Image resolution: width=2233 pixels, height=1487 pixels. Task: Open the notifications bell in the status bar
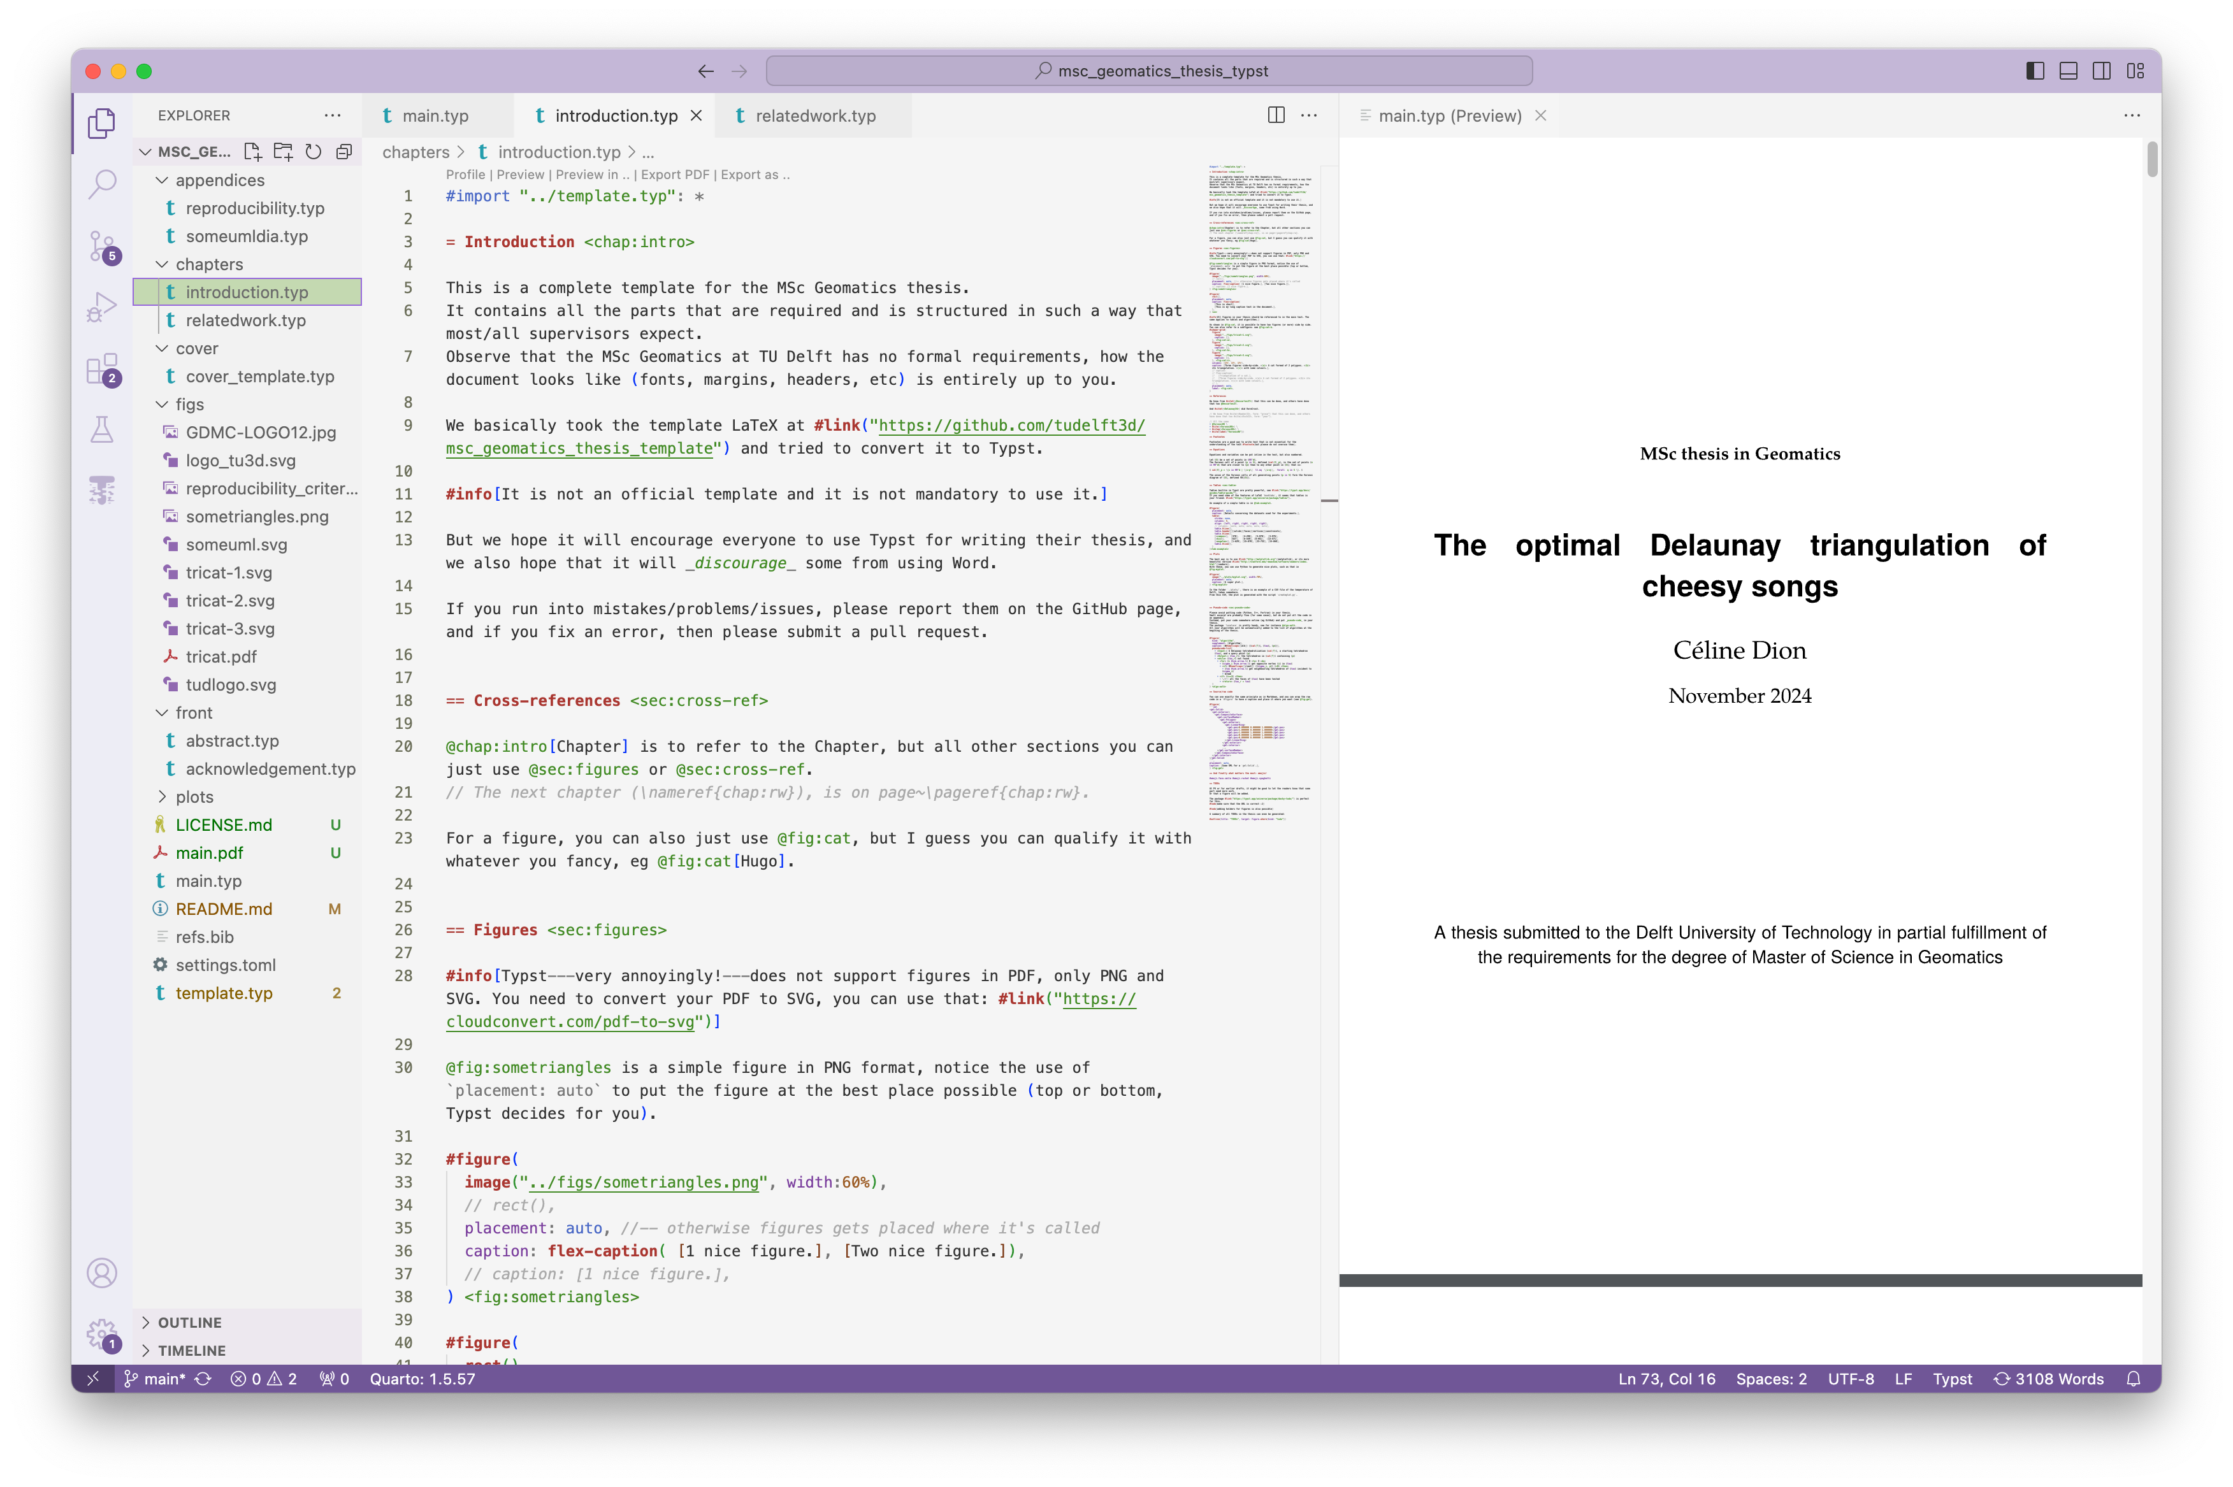tap(2134, 1379)
